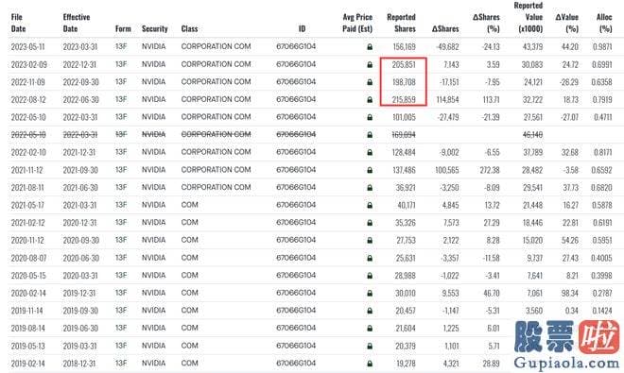The width and height of the screenshot is (624, 373).
Task: Click the lock icon in the 2019-05-13 row
Action: [370, 346]
